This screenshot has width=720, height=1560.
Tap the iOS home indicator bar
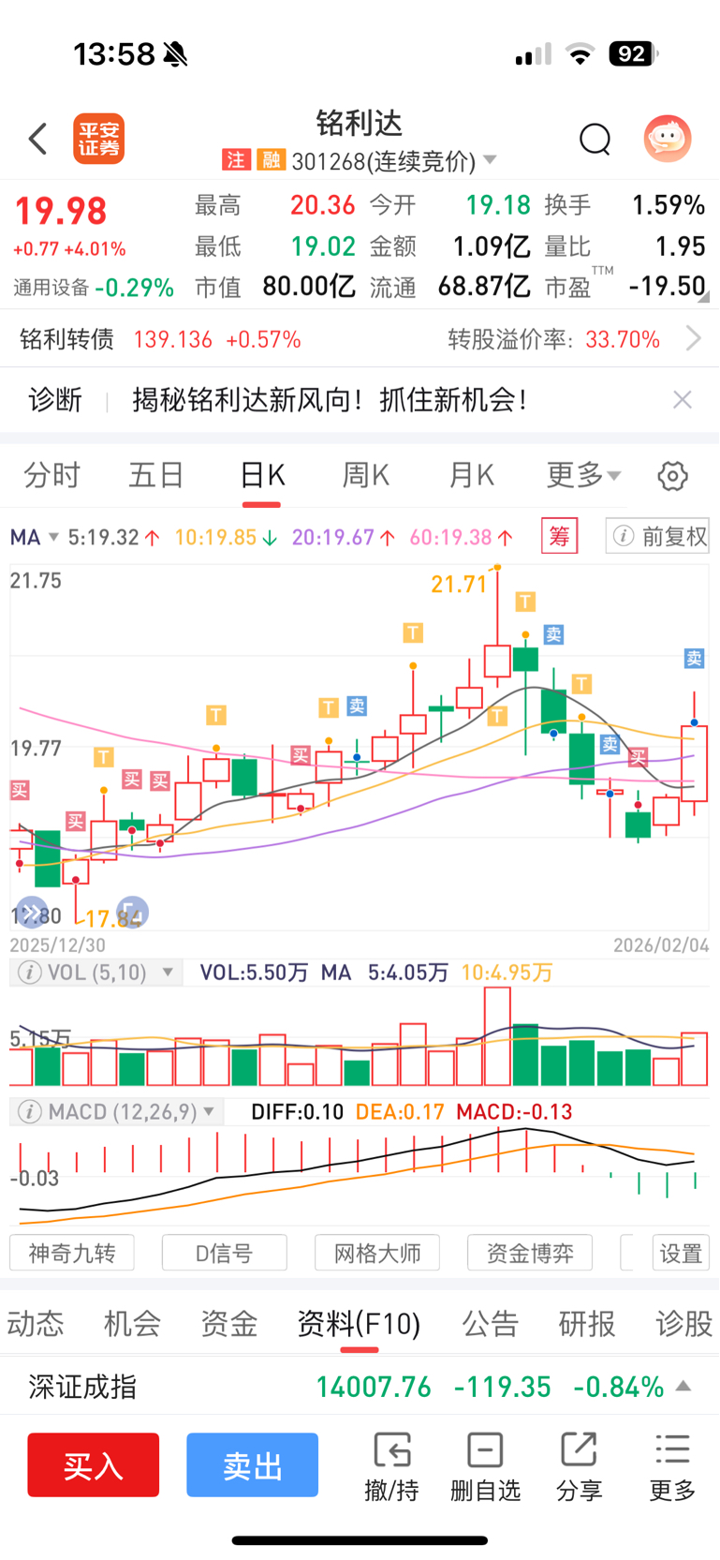tap(360, 1540)
